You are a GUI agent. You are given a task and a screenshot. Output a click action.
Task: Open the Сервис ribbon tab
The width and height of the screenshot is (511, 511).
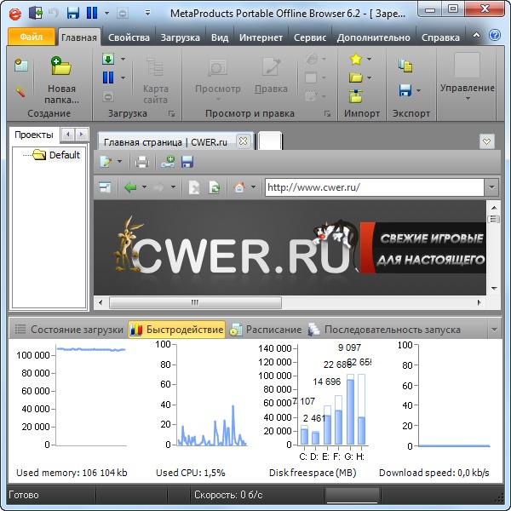[x=308, y=37]
